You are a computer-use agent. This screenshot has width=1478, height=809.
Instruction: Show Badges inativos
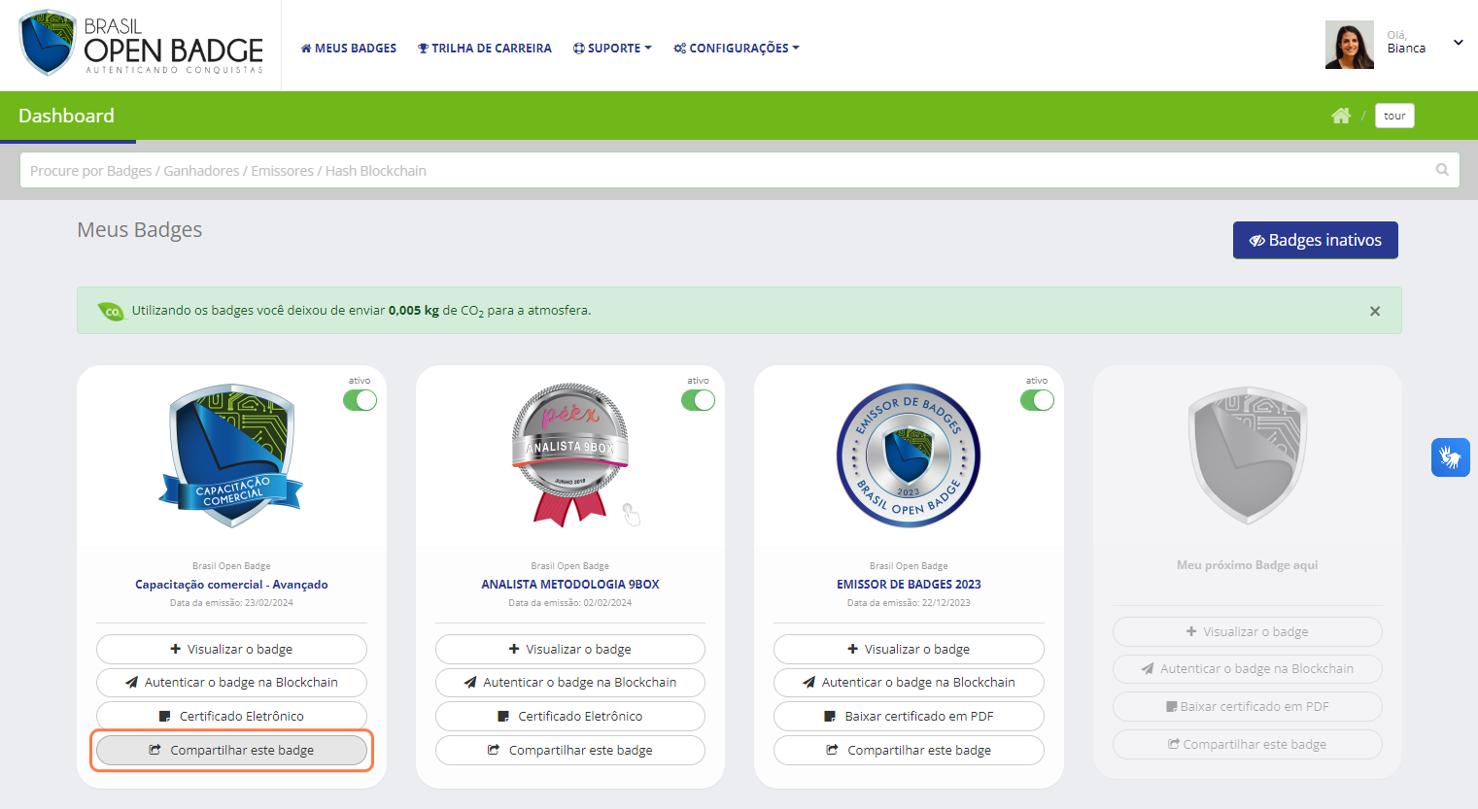(x=1316, y=240)
